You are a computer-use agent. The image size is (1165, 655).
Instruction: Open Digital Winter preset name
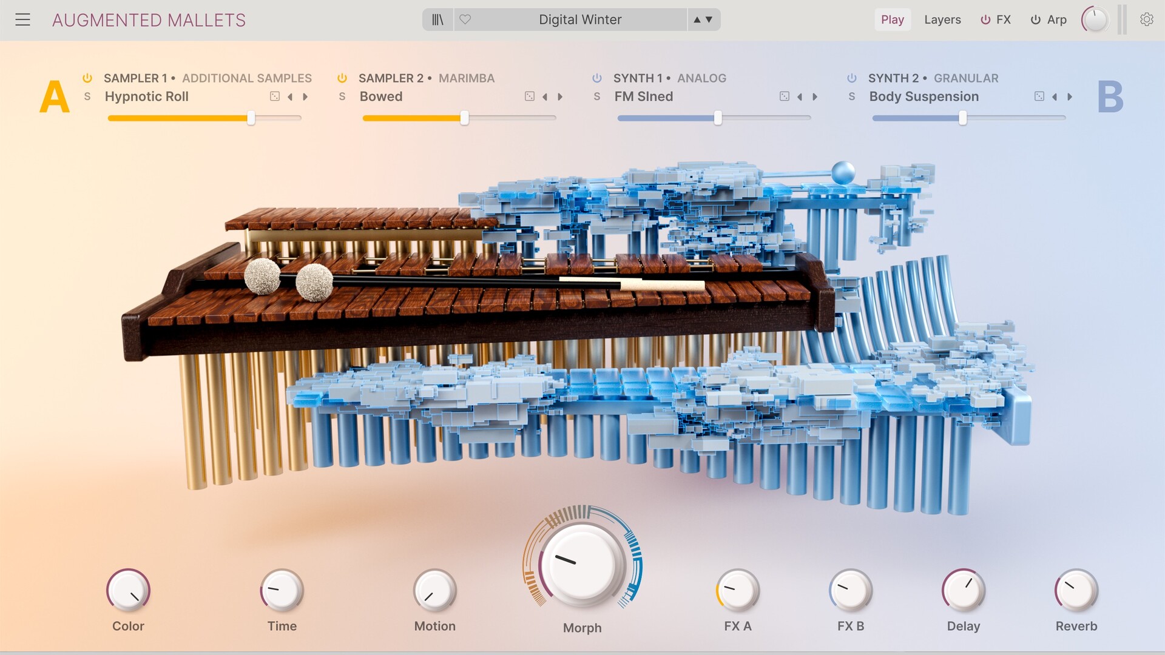(x=579, y=19)
